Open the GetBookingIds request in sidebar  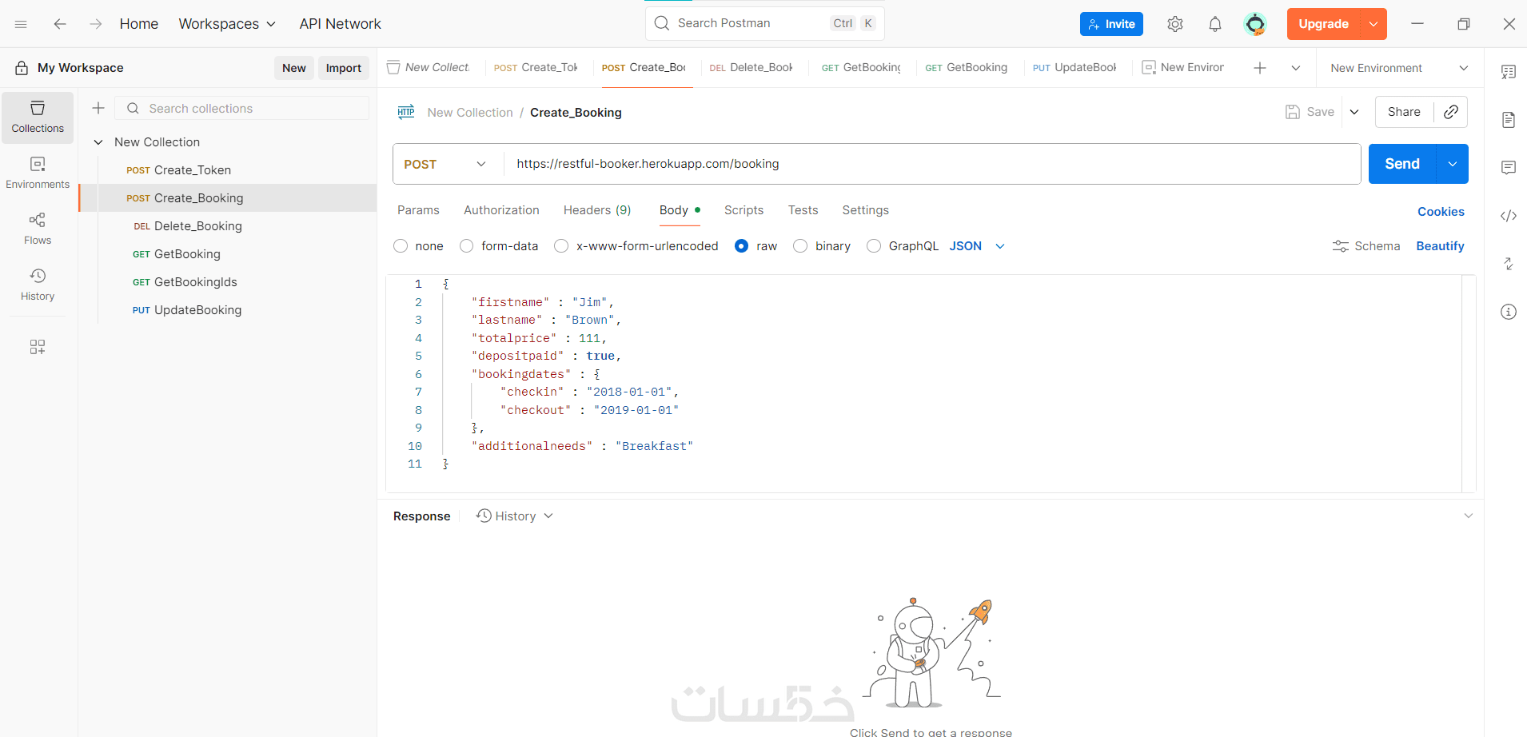(228, 282)
